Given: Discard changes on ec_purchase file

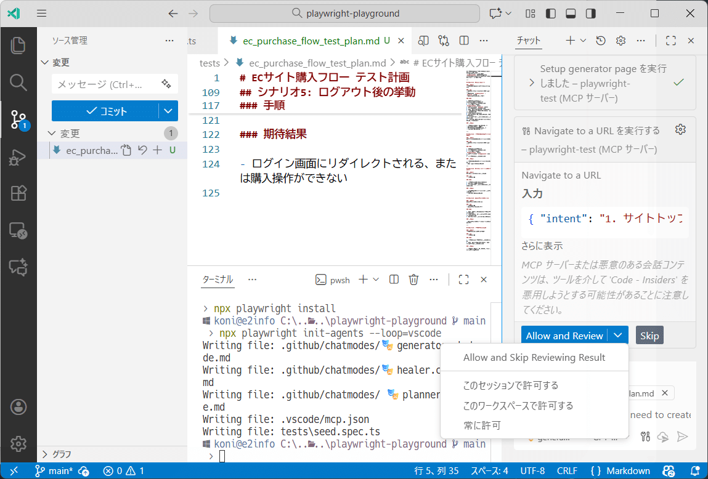Looking at the screenshot, I should 142,150.
